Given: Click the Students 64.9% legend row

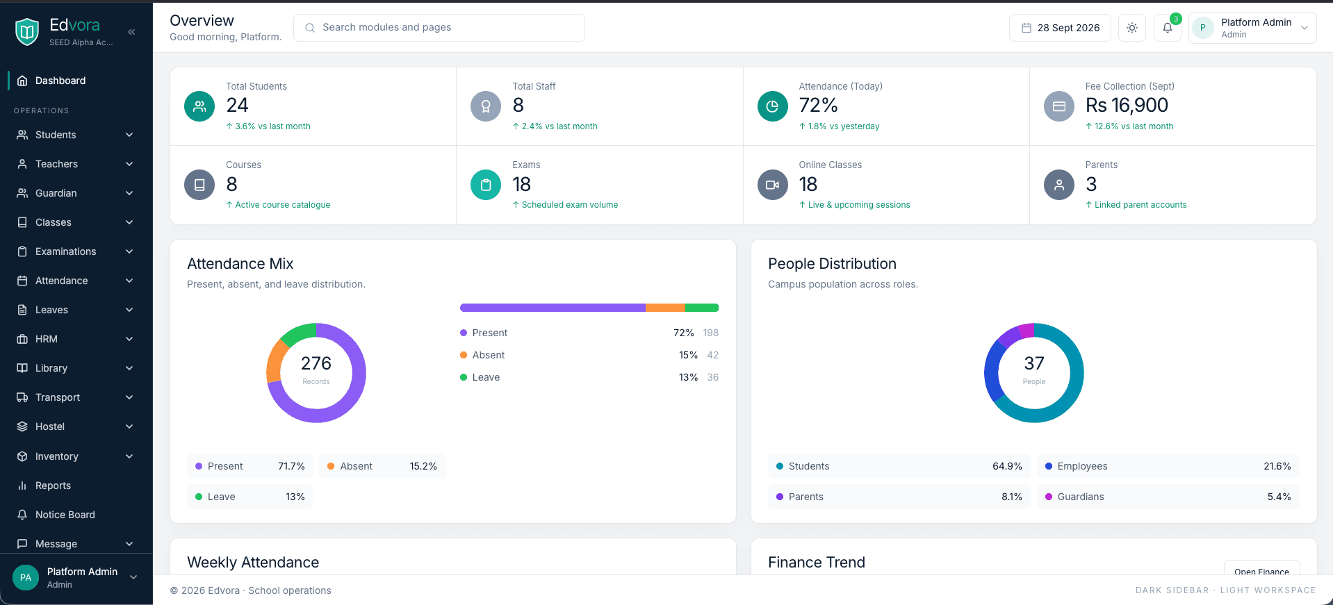Looking at the screenshot, I should click(x=899, y=466).
